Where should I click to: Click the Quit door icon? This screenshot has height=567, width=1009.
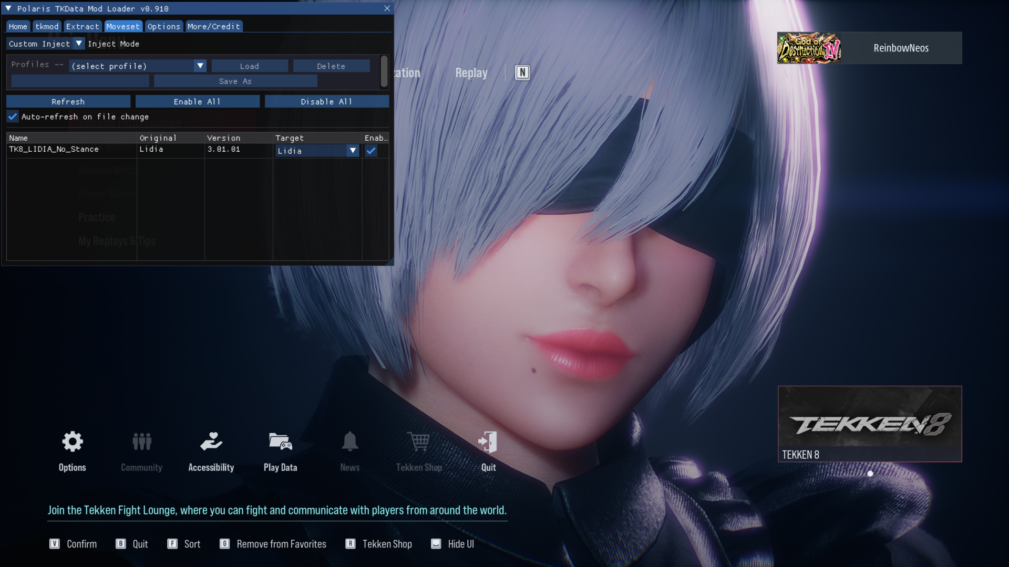pyautogui.click(x=488, y=442)
